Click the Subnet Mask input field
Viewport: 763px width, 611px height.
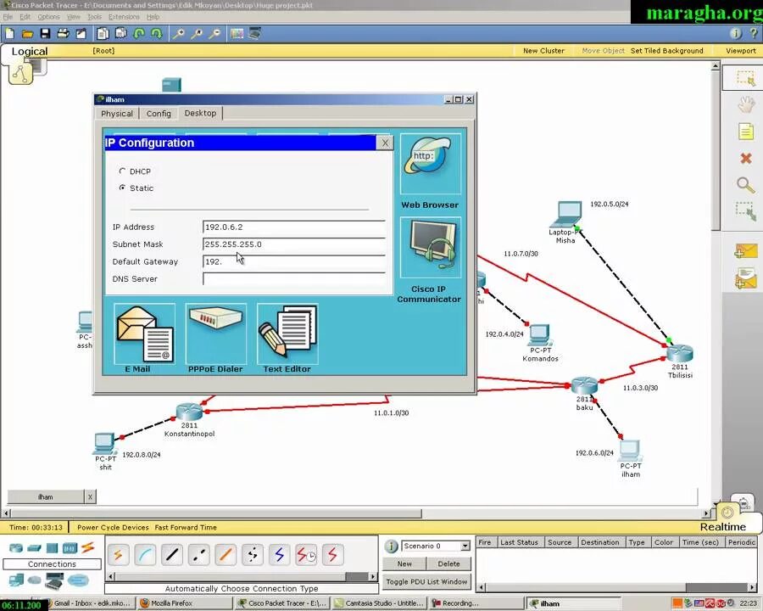[x=294, y=244]
